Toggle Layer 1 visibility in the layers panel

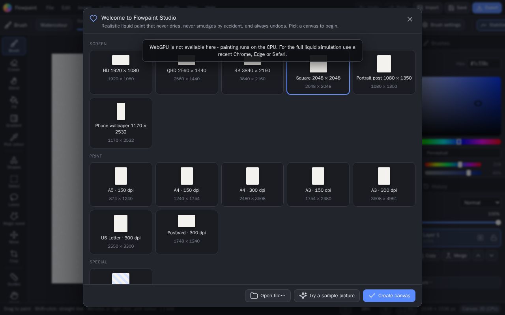tap(480, 238)
